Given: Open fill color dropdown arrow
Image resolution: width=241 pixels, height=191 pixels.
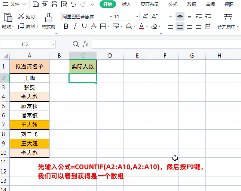Looking at the screenshot, I should 134,27.
